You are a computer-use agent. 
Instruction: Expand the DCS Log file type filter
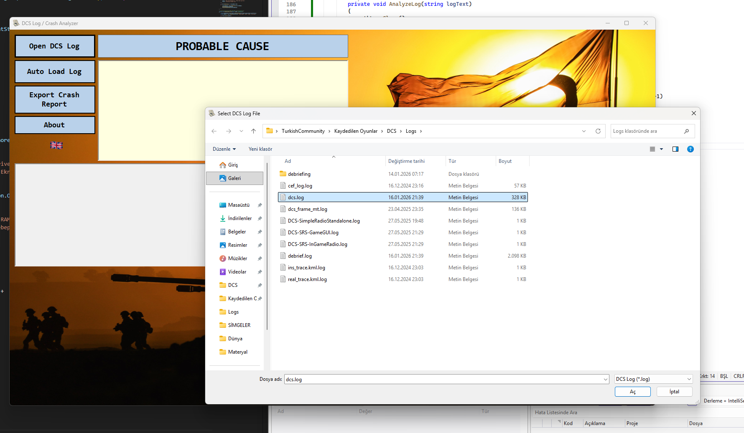(653, 379)
